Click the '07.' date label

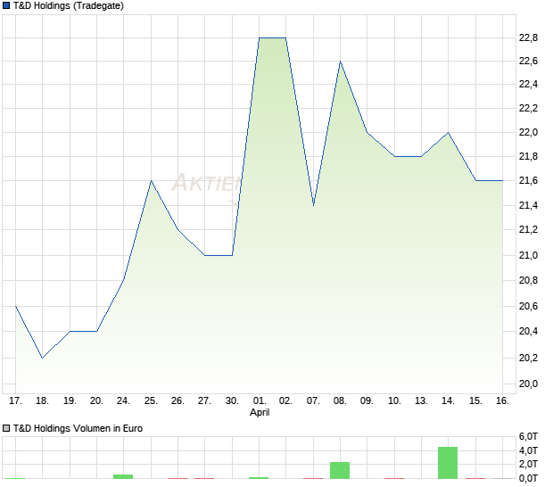(313, 401)
